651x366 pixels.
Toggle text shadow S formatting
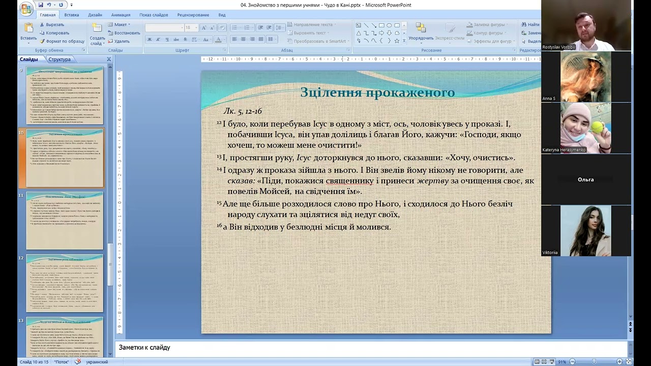(x=185, y=39)
